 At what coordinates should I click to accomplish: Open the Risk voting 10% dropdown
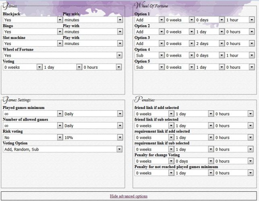click(92, 137)
